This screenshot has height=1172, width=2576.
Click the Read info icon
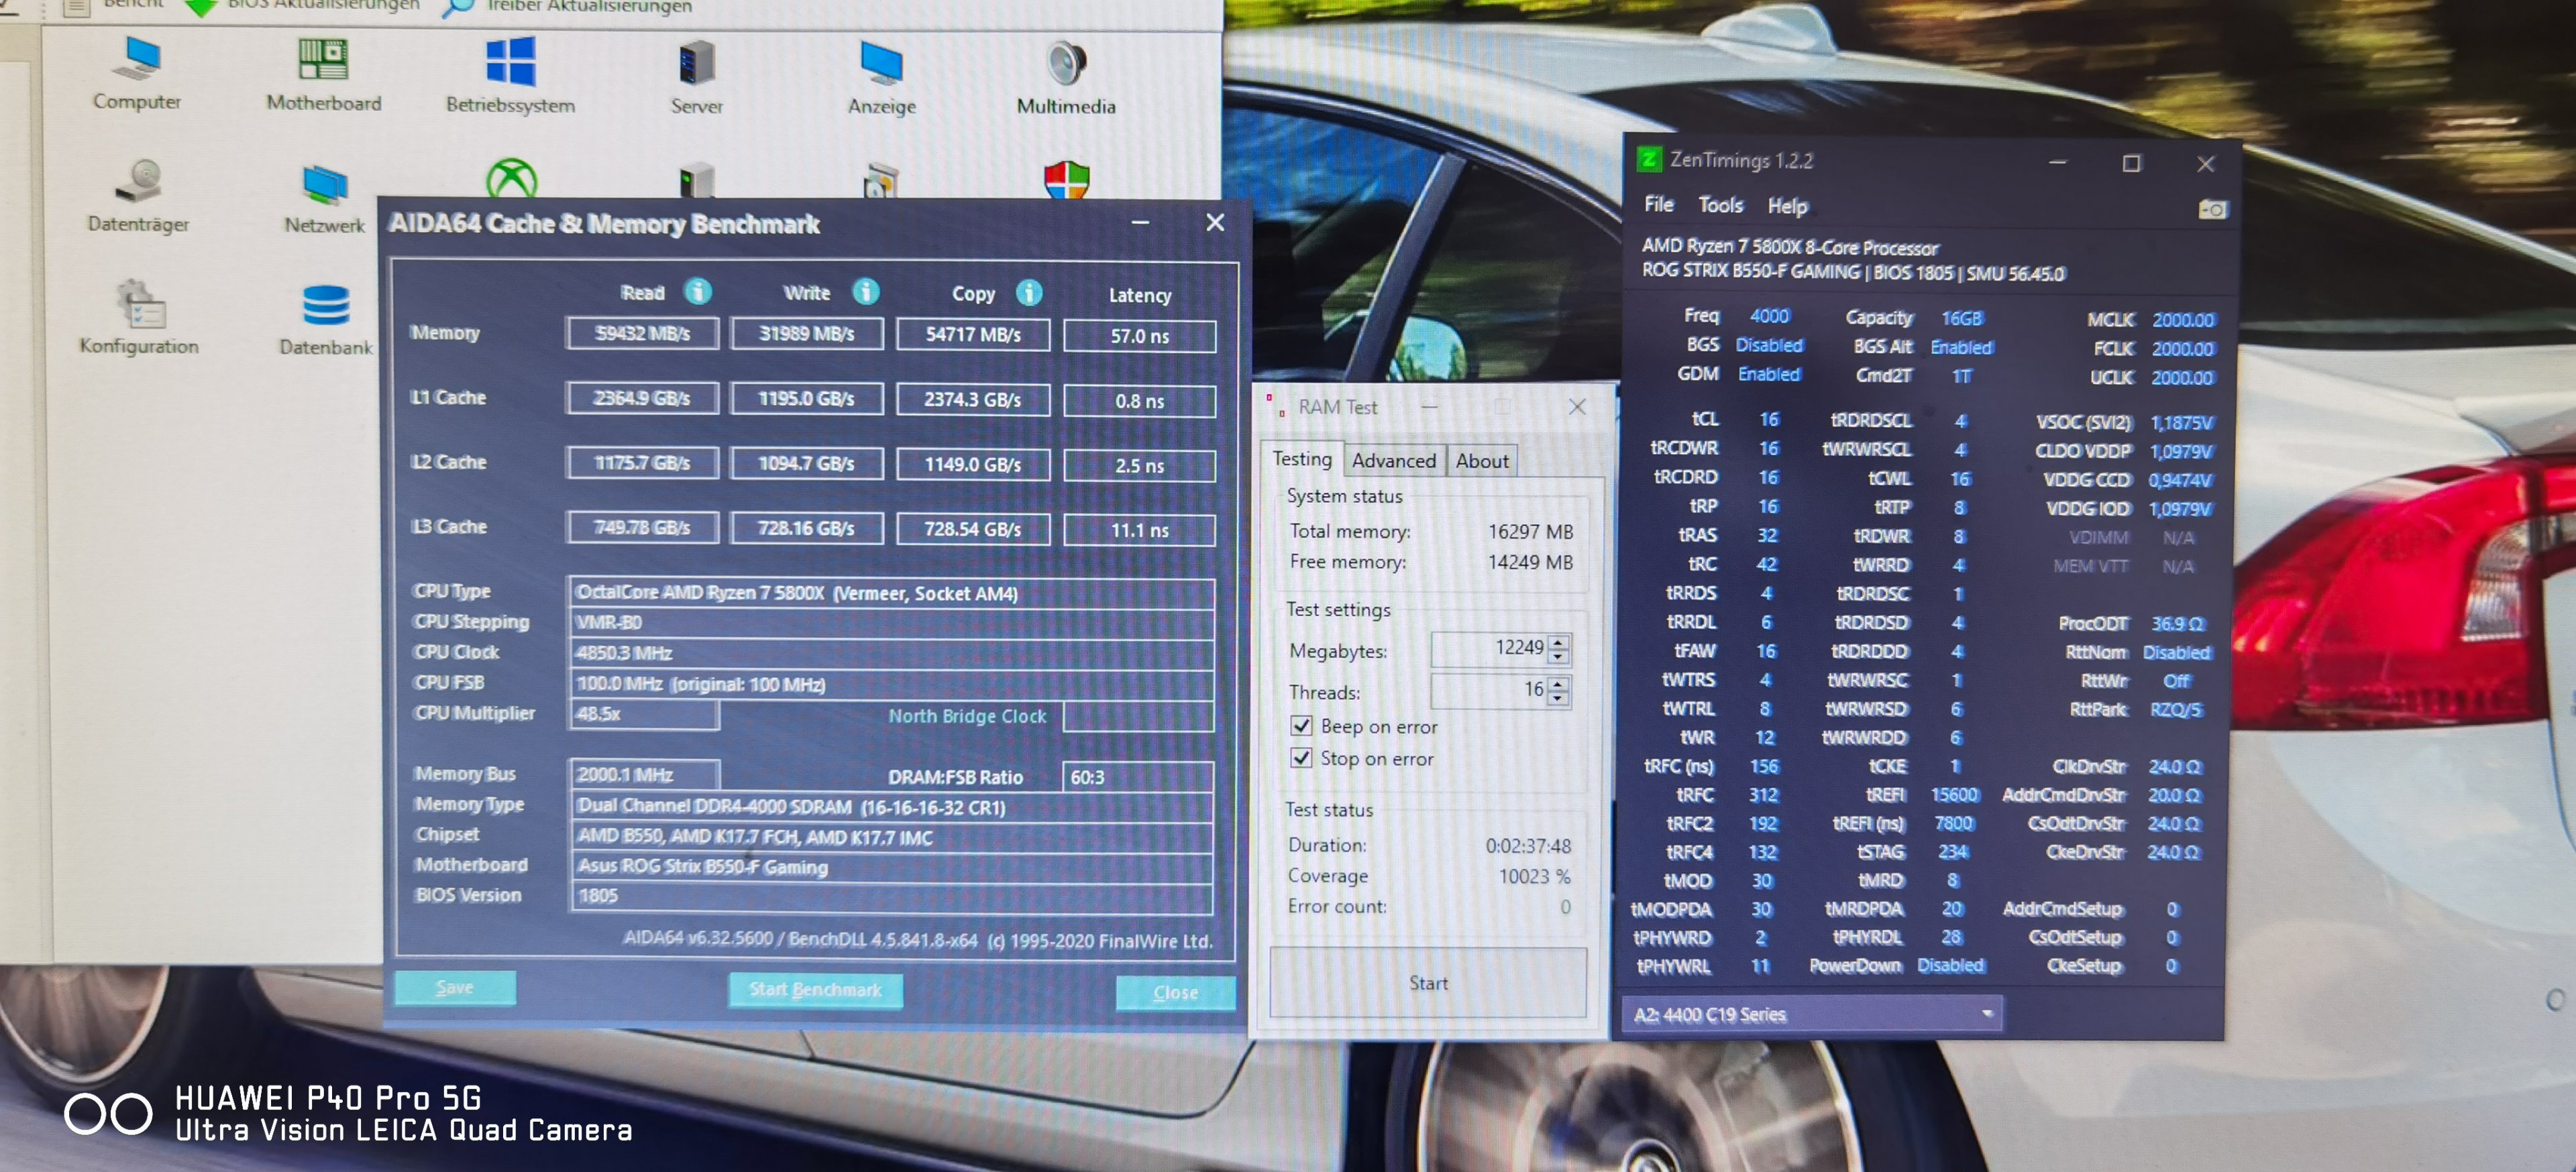pos(697,291)
